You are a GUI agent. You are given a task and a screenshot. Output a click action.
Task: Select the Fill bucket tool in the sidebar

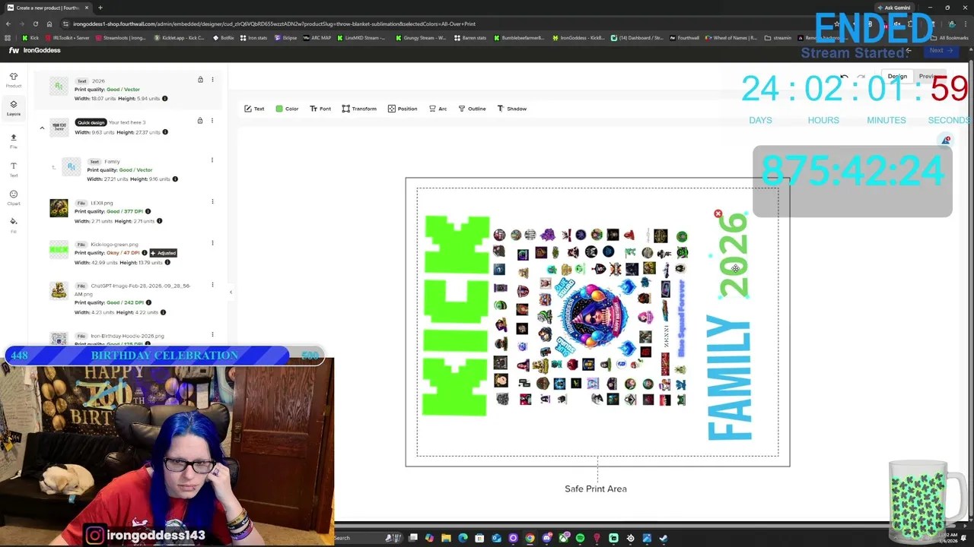coord(13,224)
